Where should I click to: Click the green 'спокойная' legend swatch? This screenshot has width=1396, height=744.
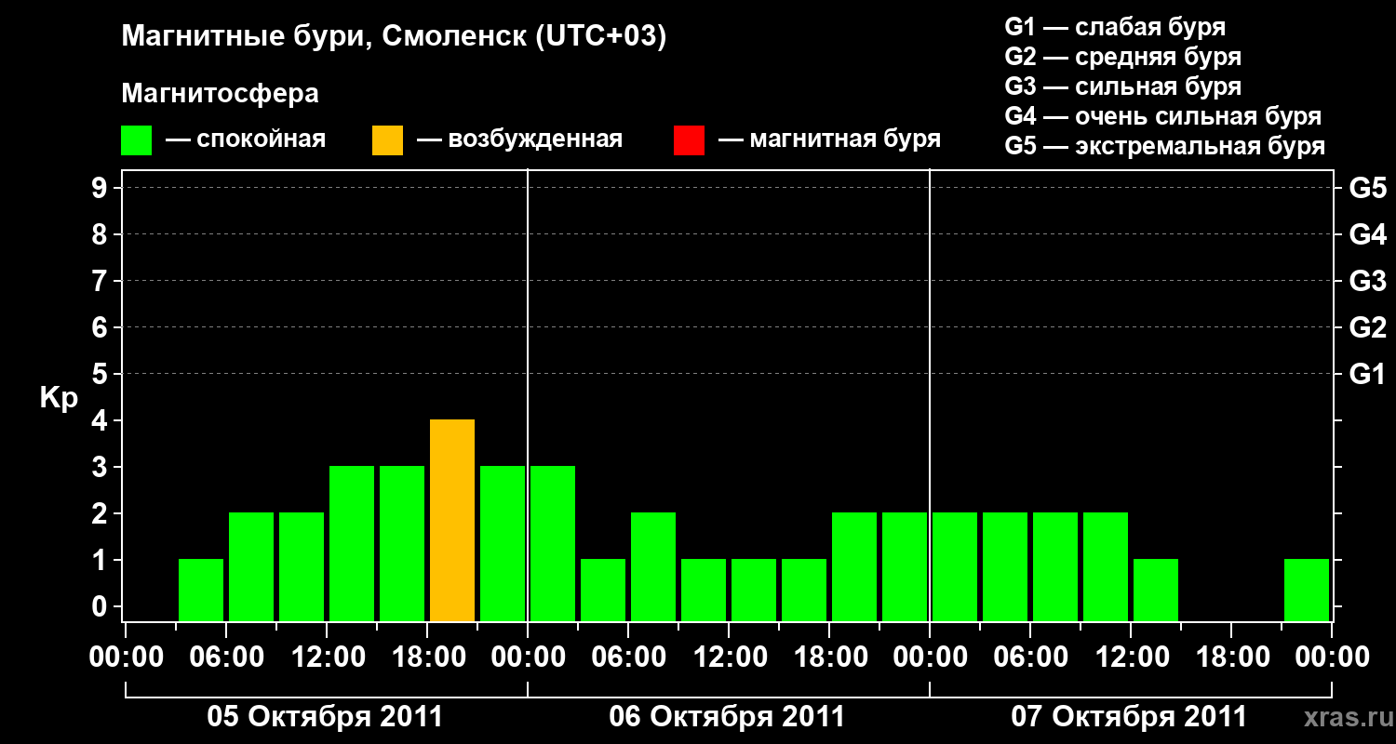(137, 140)
